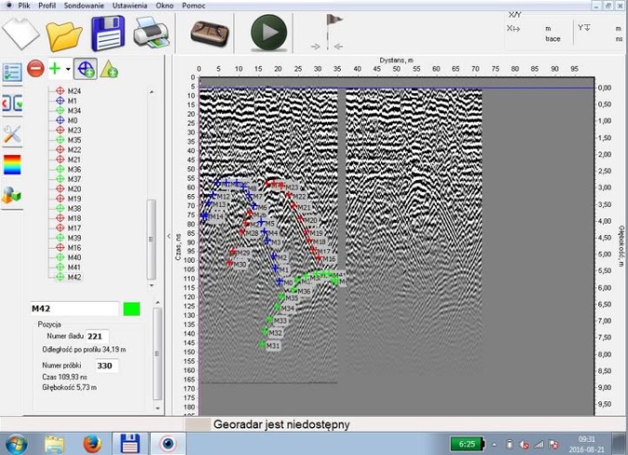Select marker M24 in the list
This screenshot has width=628, height=455.
74,91
